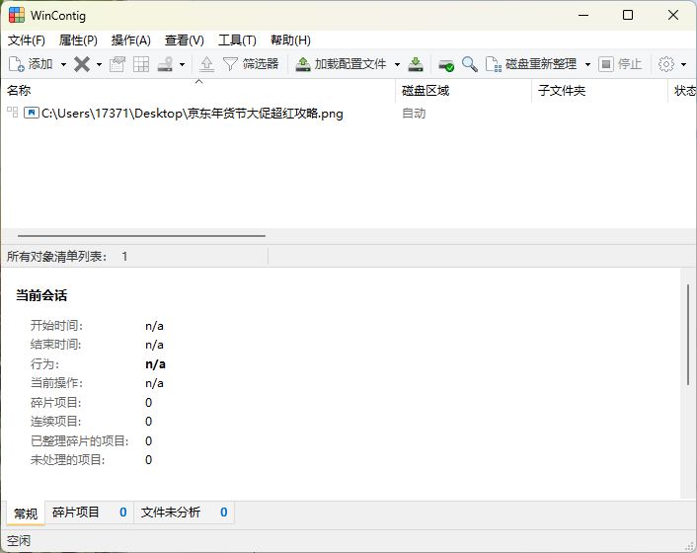Expand the 磁盘重新整理 dropdown arrow
This screenshot has width=697, height=553.
pos(587,64)
